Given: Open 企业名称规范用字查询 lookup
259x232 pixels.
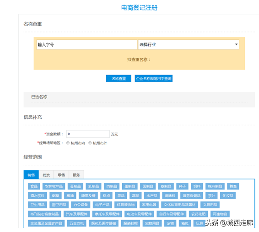Looking at the screenshot, I should tap(153, 78).
